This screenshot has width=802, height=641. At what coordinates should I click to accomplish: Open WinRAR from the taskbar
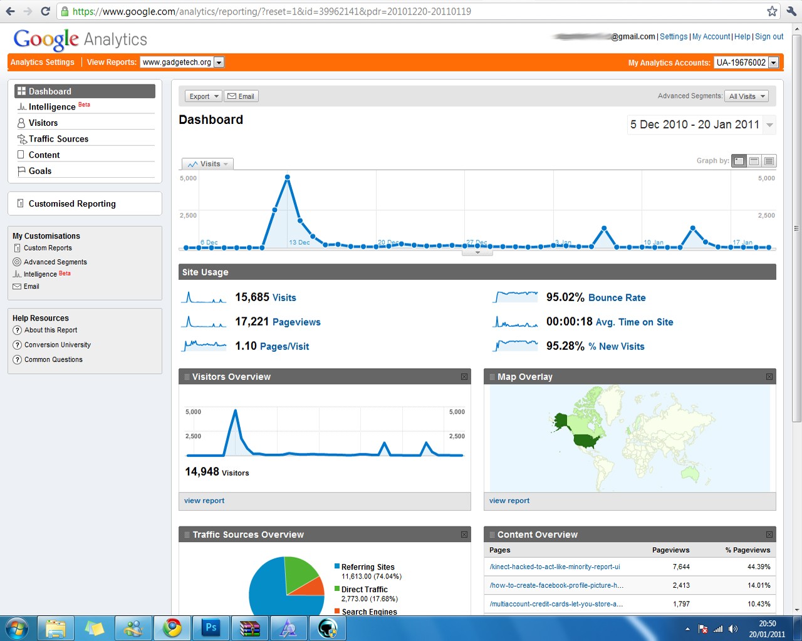[250, 628]
